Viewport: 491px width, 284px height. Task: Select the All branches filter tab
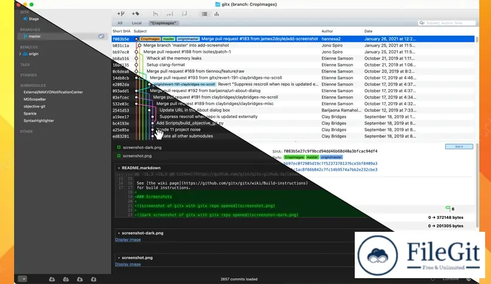(x=120, y=23)
